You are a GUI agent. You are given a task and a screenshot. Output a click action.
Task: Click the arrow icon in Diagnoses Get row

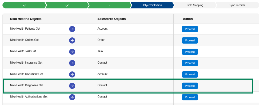(x=72, y=86)
